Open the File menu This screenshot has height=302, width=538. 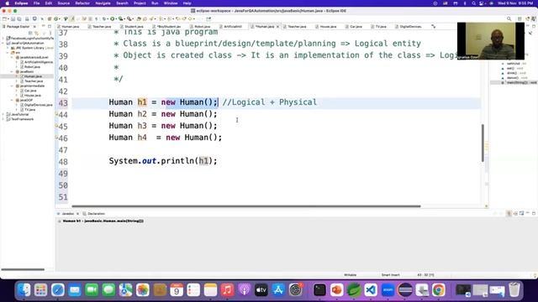(x=36, y=3)
